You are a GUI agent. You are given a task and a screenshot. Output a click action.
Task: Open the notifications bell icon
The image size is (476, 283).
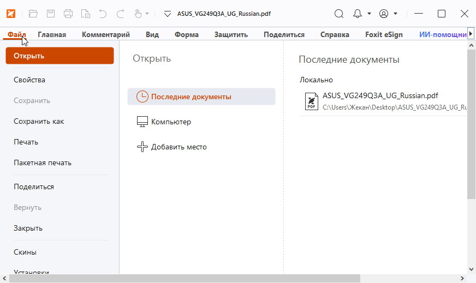358,14
